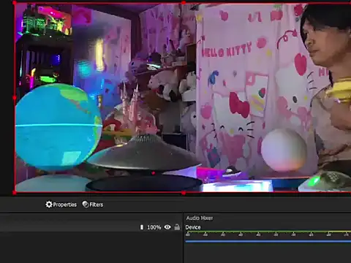The width and height of the screenshot is (351, 263).
Task: Click the Audio Mixer panel title
Action: tap(200, 218)
